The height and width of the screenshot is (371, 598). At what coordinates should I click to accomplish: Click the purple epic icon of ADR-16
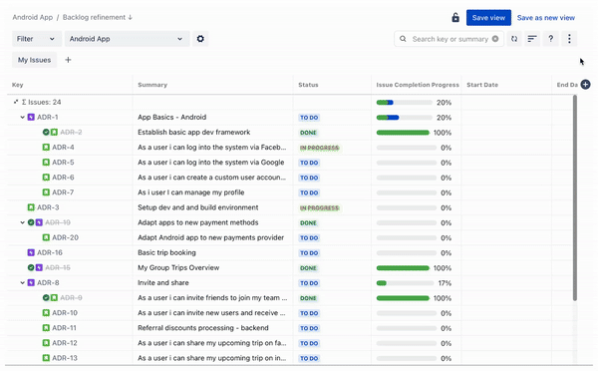[31, 252]
